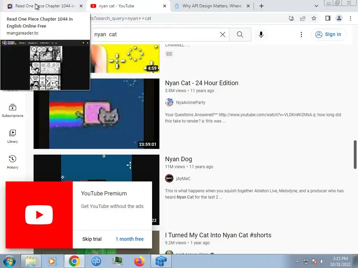358x268 pixels.
Task: Open the jAyMaC channel name
Action: pyautogui.click(x=183, y=178)
